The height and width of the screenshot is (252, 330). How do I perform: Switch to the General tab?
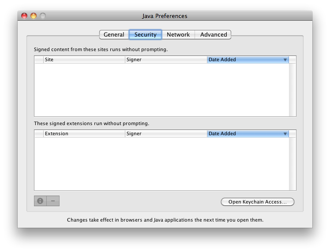[114, 34]
